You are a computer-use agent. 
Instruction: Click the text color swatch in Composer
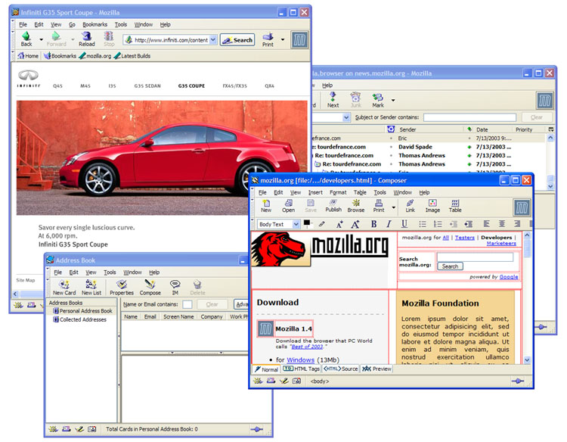coord(308,223)
